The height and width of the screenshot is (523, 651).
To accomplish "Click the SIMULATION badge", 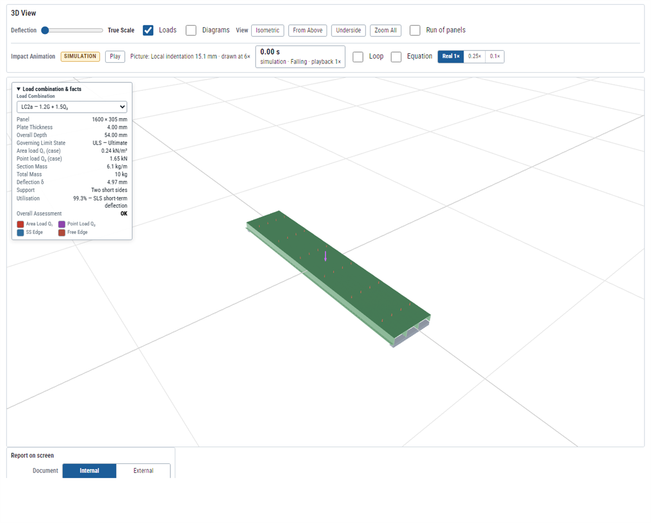I will click(80, 56).
